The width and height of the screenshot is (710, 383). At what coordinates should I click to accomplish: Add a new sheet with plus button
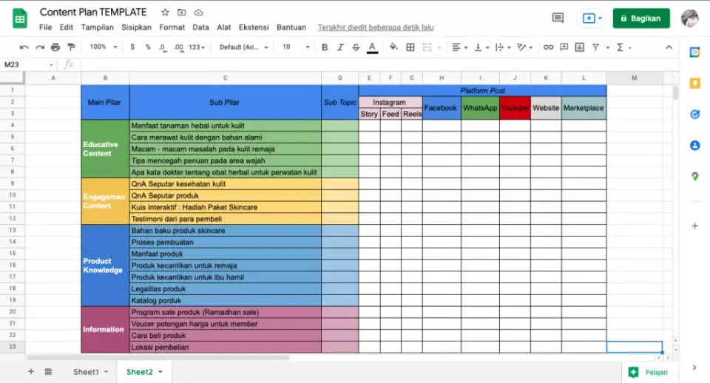[x=31, y=372]
